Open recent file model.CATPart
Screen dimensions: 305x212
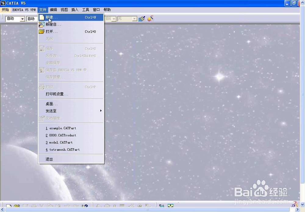(71, 142)
